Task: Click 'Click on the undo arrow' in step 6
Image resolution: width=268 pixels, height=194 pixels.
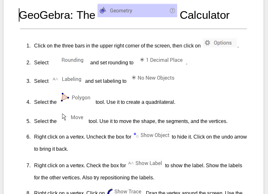Action: [x=220, y=137]
